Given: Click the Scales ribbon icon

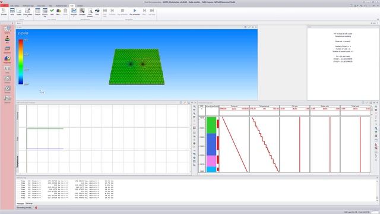Looking at the screenshot, I should tap(19, 12).
